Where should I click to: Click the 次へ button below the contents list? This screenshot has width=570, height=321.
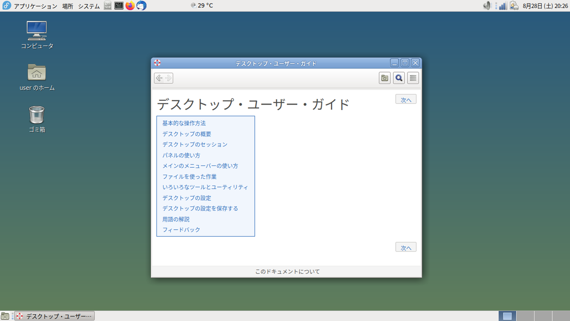tap(406, 247)
